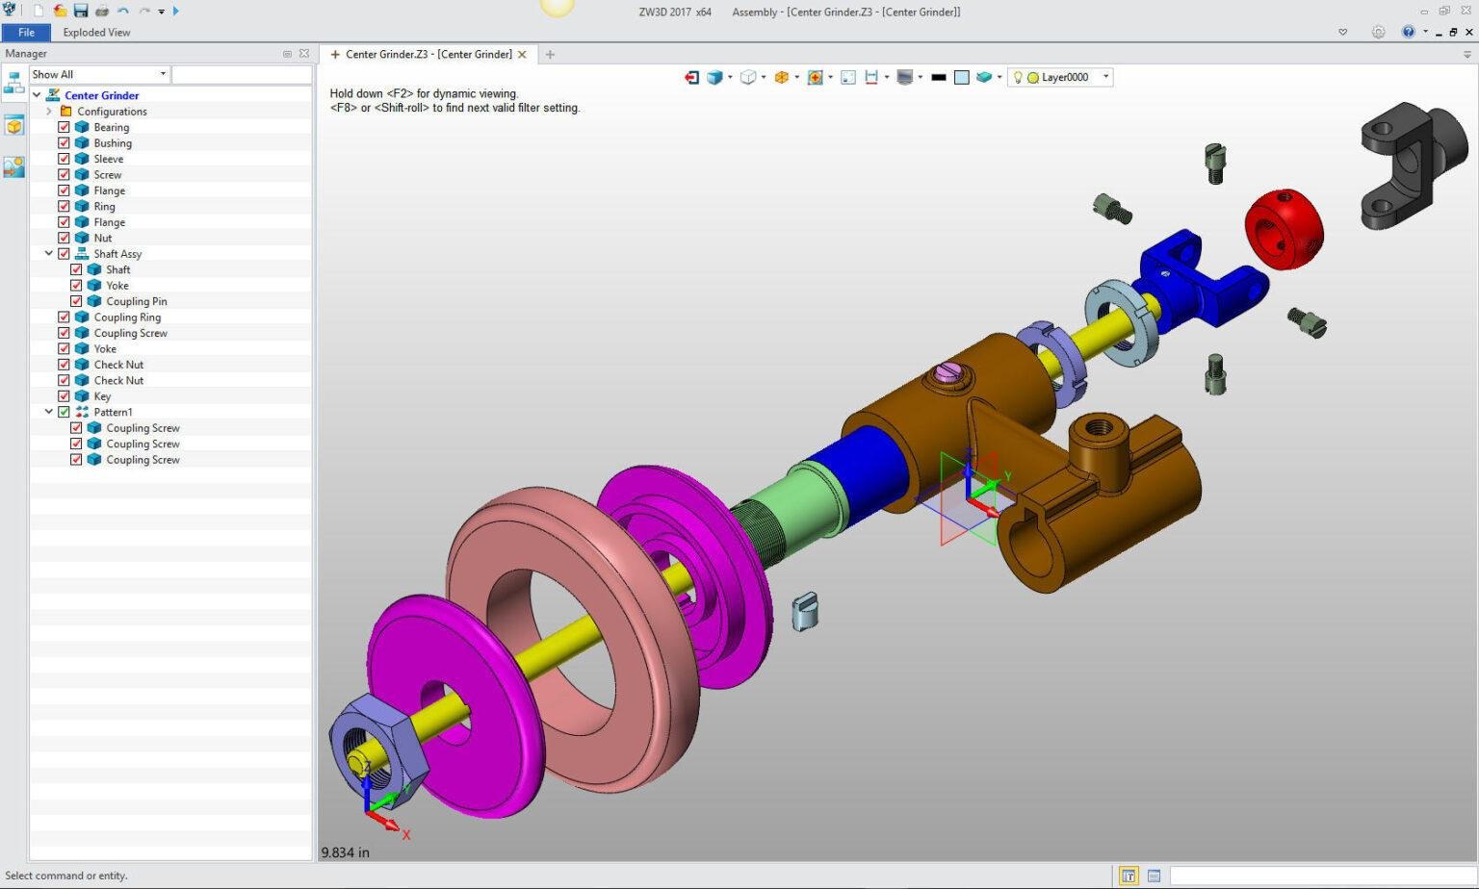
Task: Select the Shaft item under Shaft Assy
Action: click(x=117, y=269)
